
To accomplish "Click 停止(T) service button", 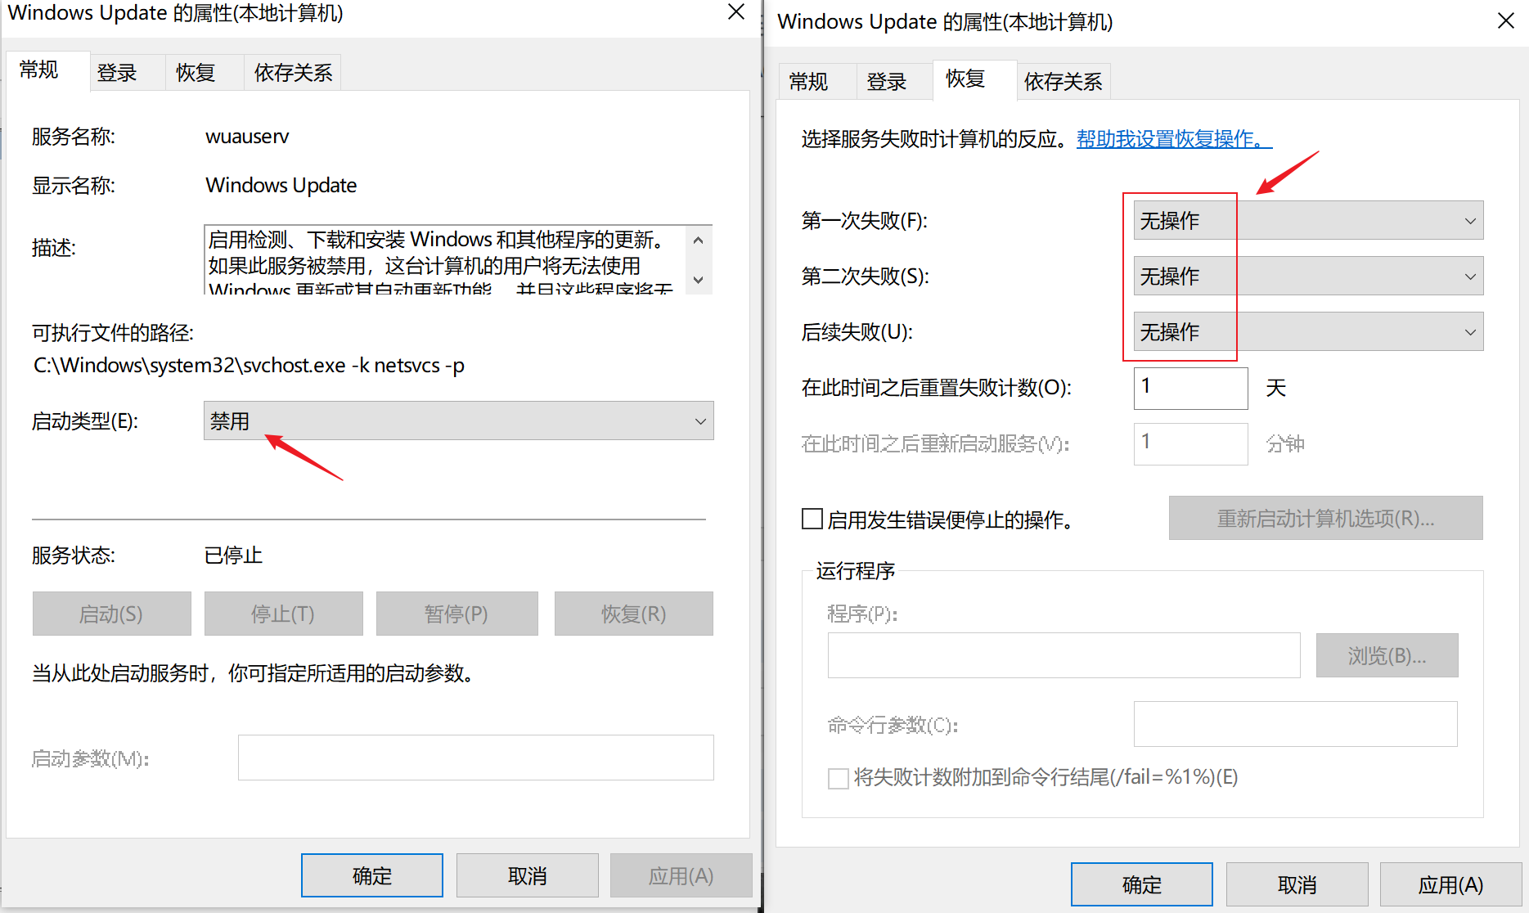I will pos(283,614).
